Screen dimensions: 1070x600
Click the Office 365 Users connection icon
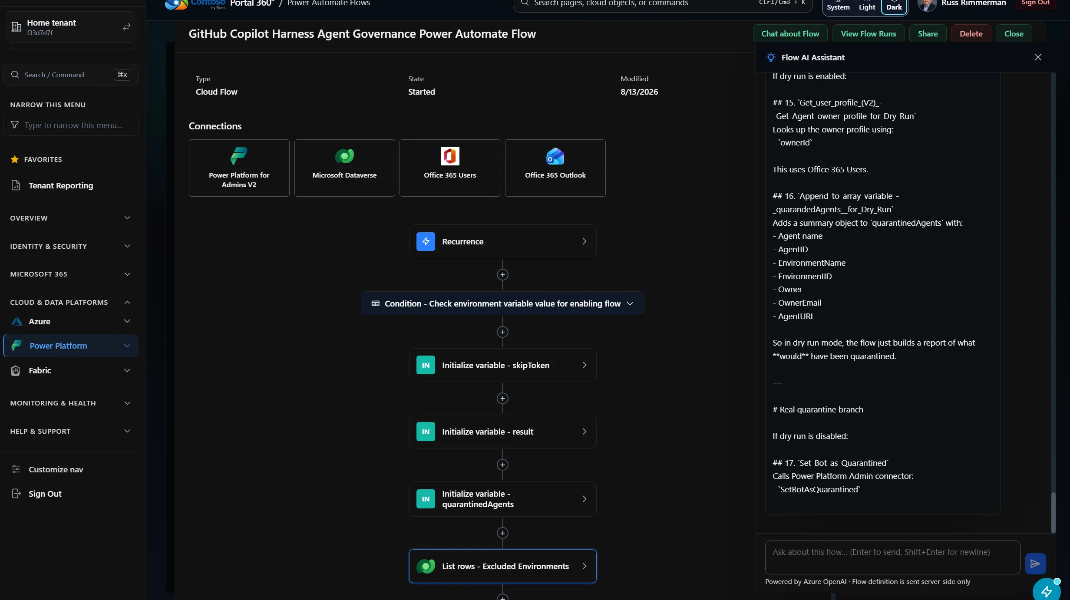click(x=449, y=156)
